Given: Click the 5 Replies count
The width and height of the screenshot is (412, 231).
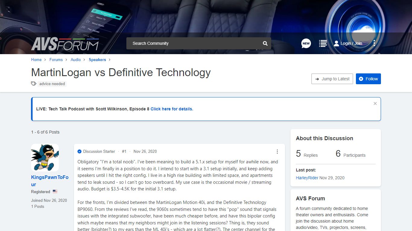Looking at the screenshot, I should click(x=307, y=154).
